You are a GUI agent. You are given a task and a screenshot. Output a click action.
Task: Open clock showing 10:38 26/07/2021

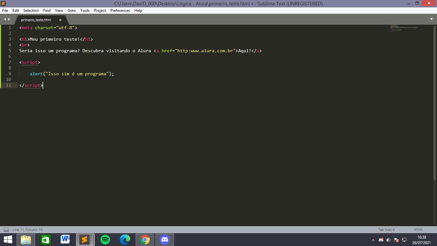tap(422, 240)
